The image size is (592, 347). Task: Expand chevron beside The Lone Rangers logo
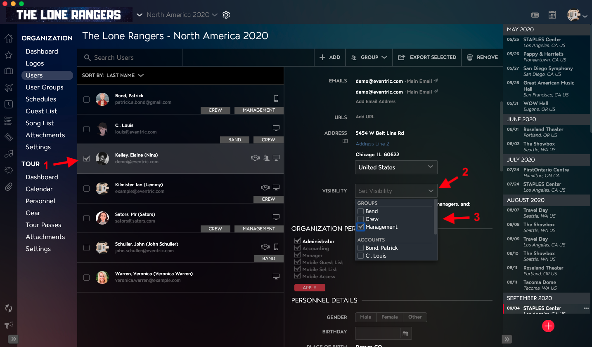(140, 15)
